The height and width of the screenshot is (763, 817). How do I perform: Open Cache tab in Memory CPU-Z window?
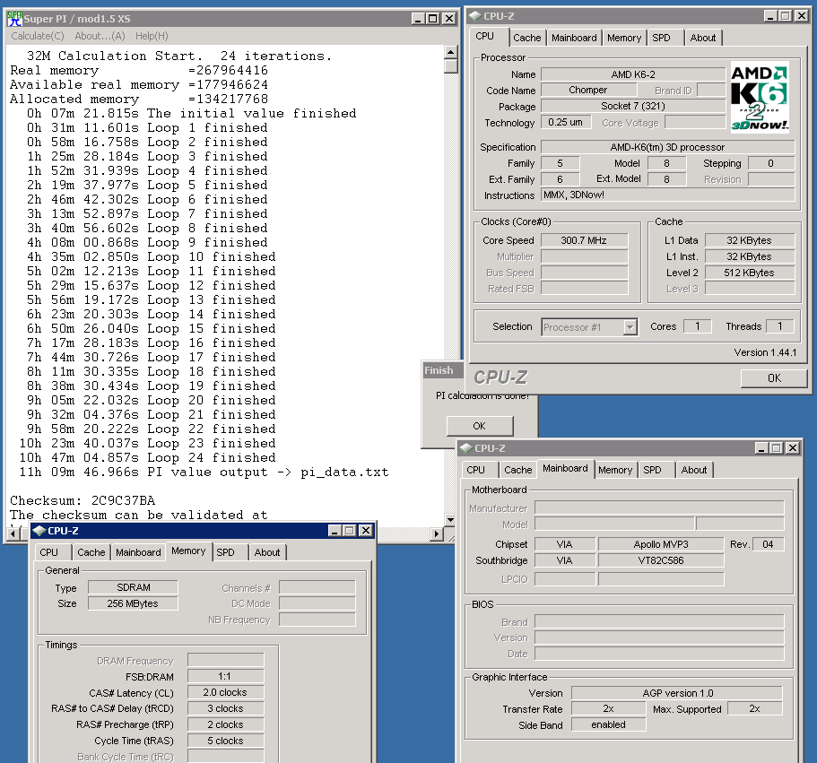(x=91, y=552)
